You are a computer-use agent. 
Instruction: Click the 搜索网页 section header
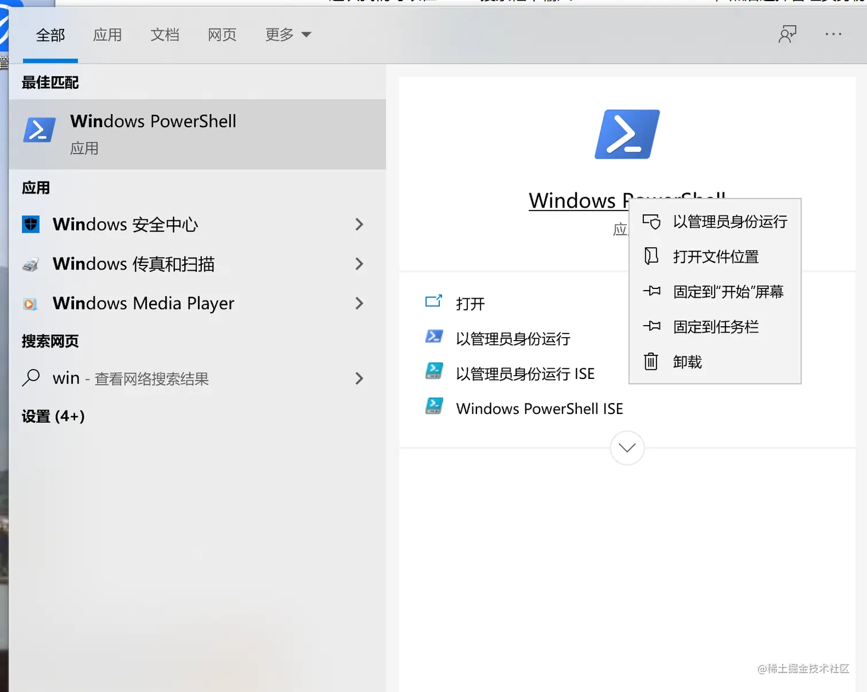coord(50,341)
